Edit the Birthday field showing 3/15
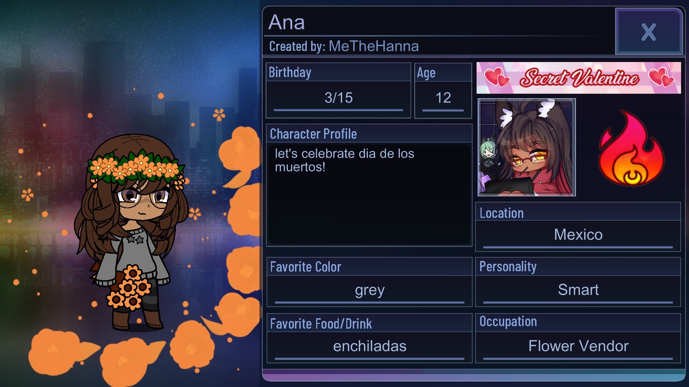Screen dimensions: 689x387 (338, 98)
